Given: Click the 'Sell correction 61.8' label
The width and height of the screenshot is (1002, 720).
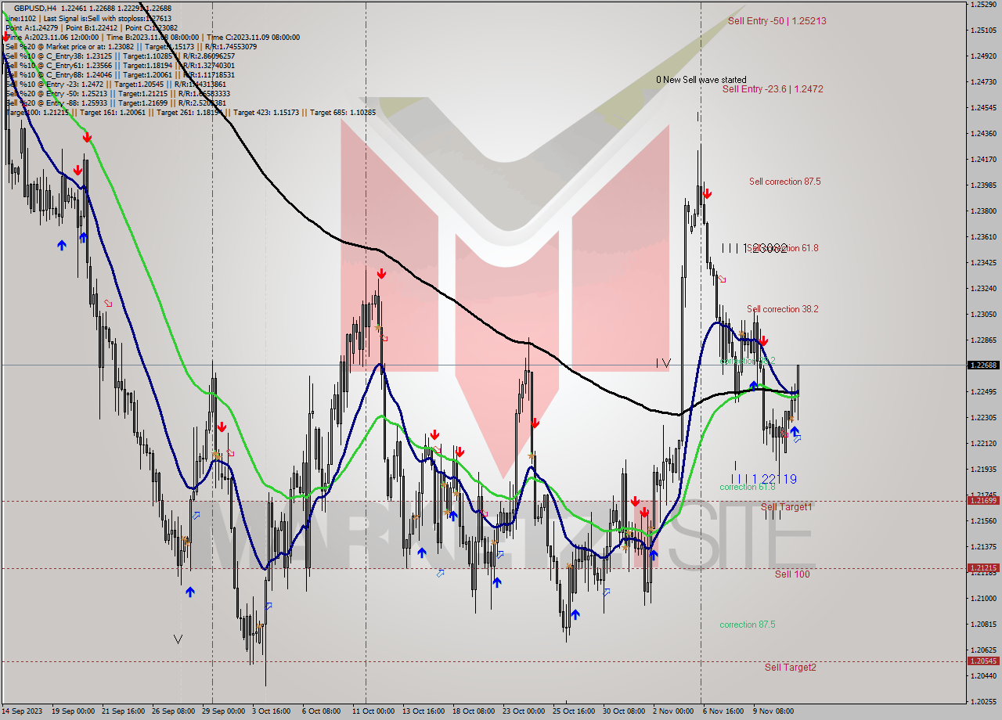Looking at the screenshot, I should pos(783,248).
